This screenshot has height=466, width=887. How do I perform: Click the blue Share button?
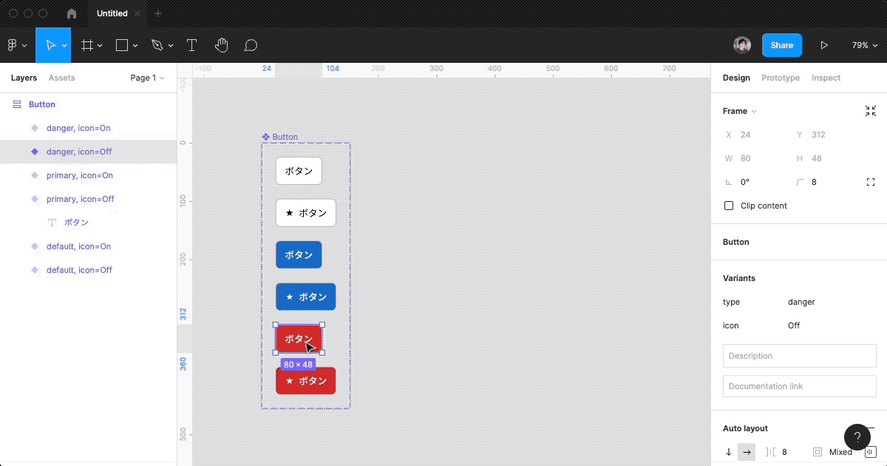pos(781,45)
